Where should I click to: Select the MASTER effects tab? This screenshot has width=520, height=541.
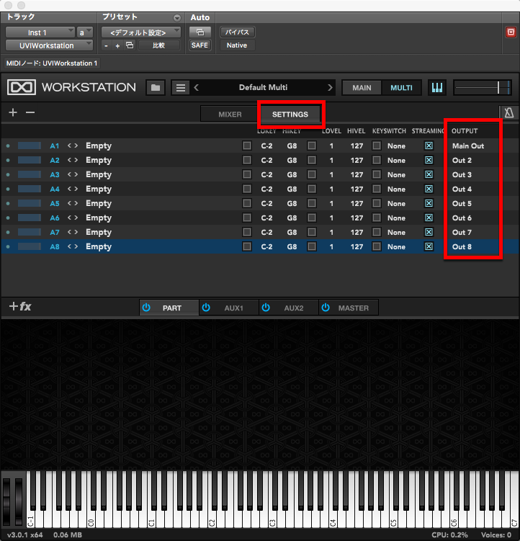click(349, 308)
